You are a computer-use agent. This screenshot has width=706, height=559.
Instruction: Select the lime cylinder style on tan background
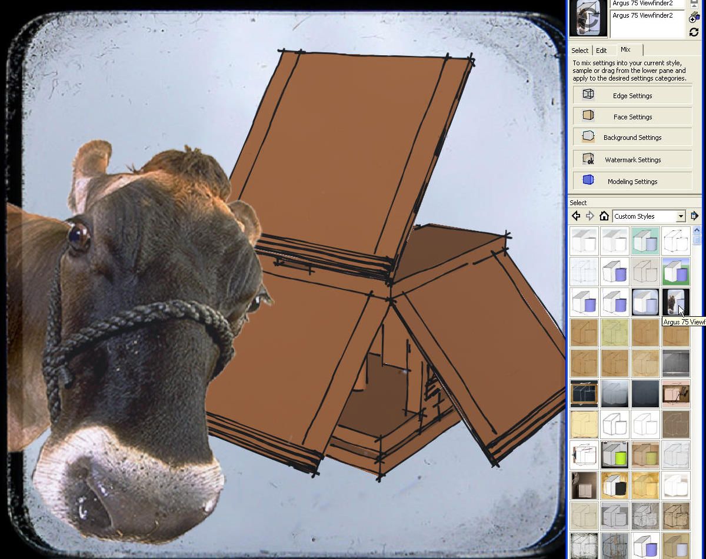click(645, 454)
